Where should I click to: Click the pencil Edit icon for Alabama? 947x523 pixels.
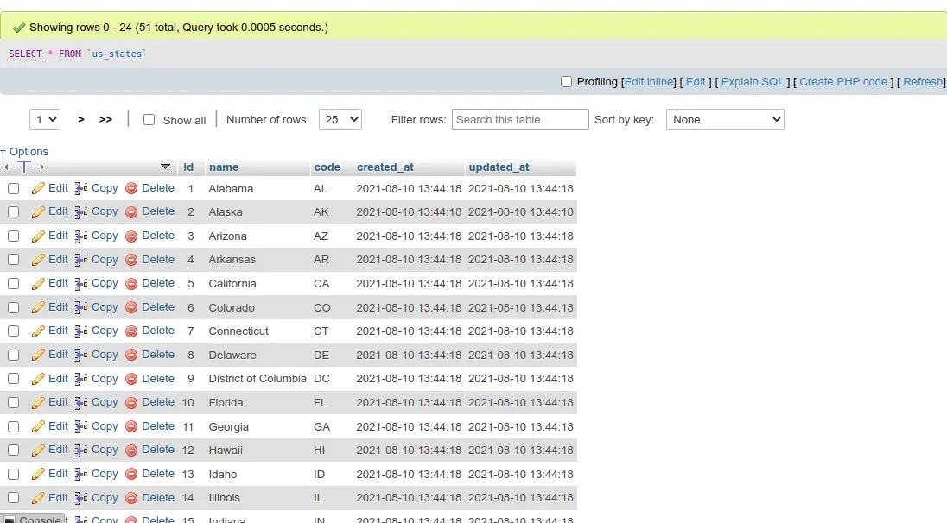(x=38, y=188)
